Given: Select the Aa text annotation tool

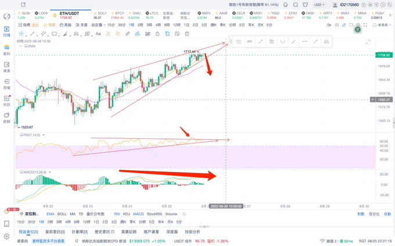Looking at the screenshot, I should 98,34.
